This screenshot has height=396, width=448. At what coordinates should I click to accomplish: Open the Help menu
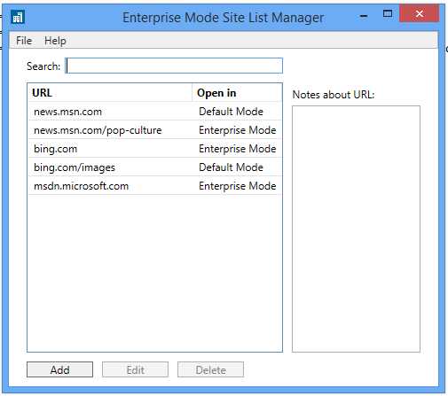tap(55, 41)
